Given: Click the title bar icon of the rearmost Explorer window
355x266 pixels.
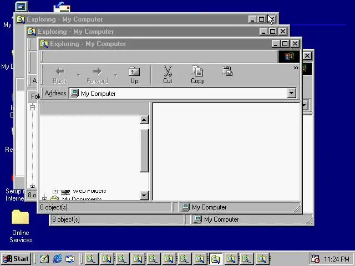Looking at the screenshot, I should point(21,19).
